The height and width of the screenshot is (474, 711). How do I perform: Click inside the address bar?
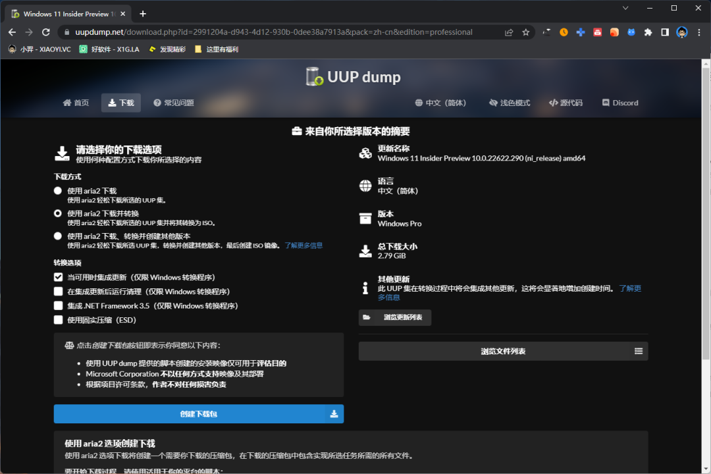pyautogui.click(x=263, y=31)
